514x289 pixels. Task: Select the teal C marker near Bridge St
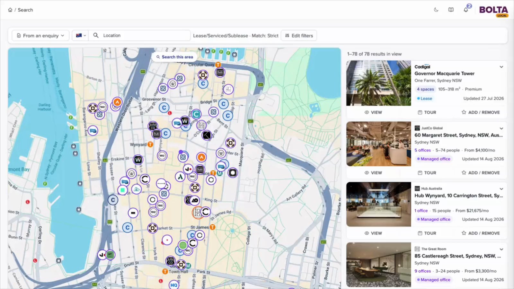(x=196, y=114)
